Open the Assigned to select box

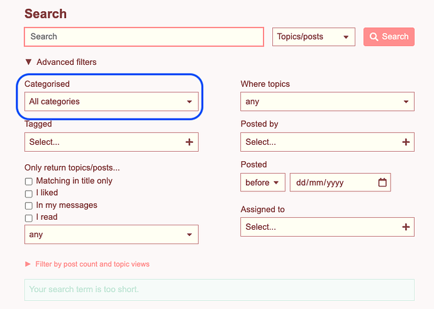pos(327,227)
